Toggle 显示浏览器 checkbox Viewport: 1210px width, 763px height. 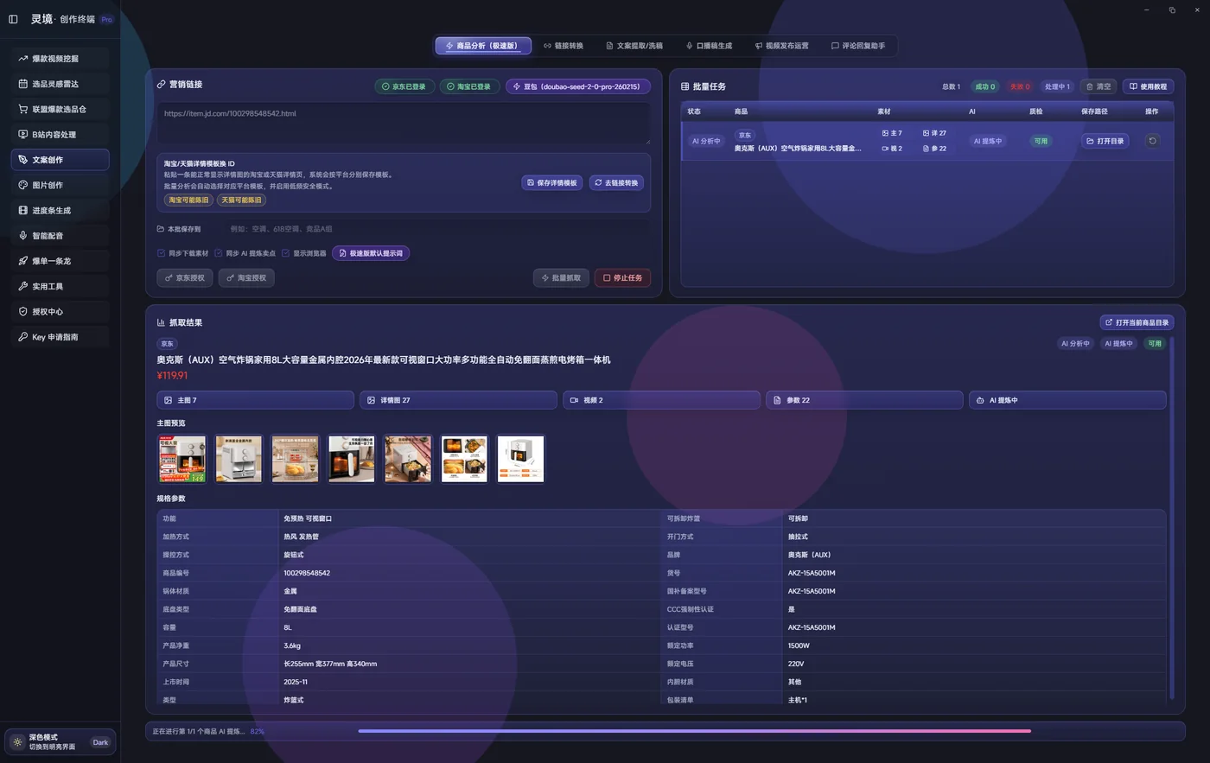click(x=285, y=253)
